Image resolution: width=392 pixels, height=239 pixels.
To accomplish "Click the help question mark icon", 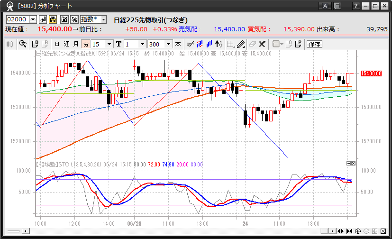I will 356,6.
